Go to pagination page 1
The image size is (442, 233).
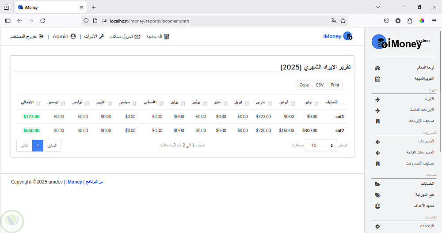(x=38, y=145)
